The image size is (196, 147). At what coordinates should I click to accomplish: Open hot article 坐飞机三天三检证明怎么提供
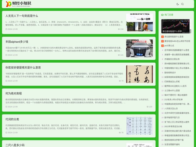click(177, 122)
